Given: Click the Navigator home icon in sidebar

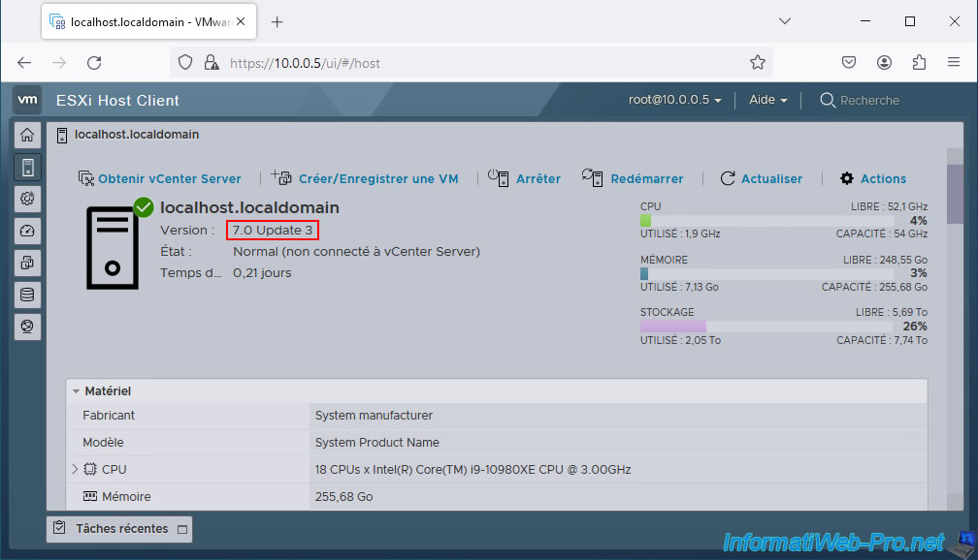Looking at the screenshot, I should click(27, 136).
